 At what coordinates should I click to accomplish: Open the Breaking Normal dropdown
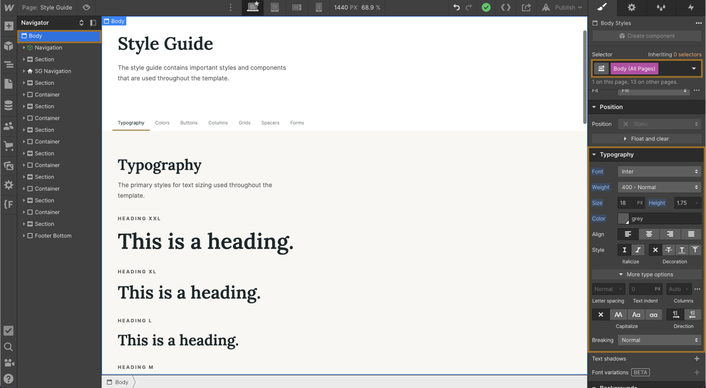[x=659, y=340]
